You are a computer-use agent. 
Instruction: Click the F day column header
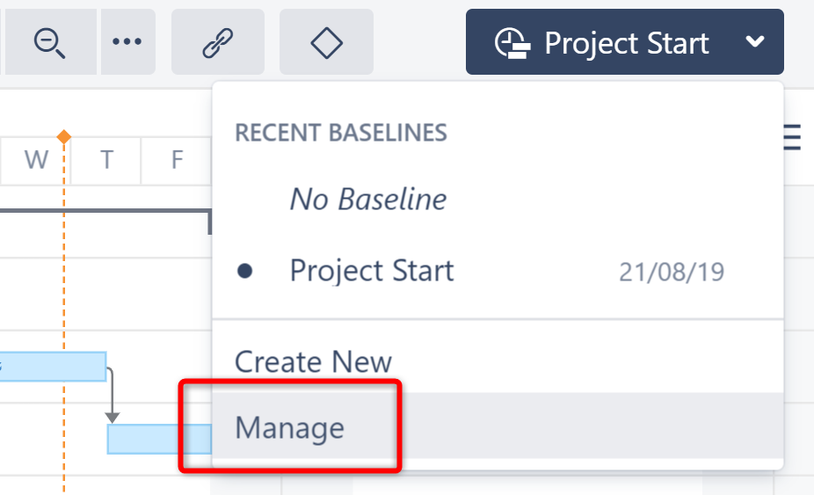[177, 160]
